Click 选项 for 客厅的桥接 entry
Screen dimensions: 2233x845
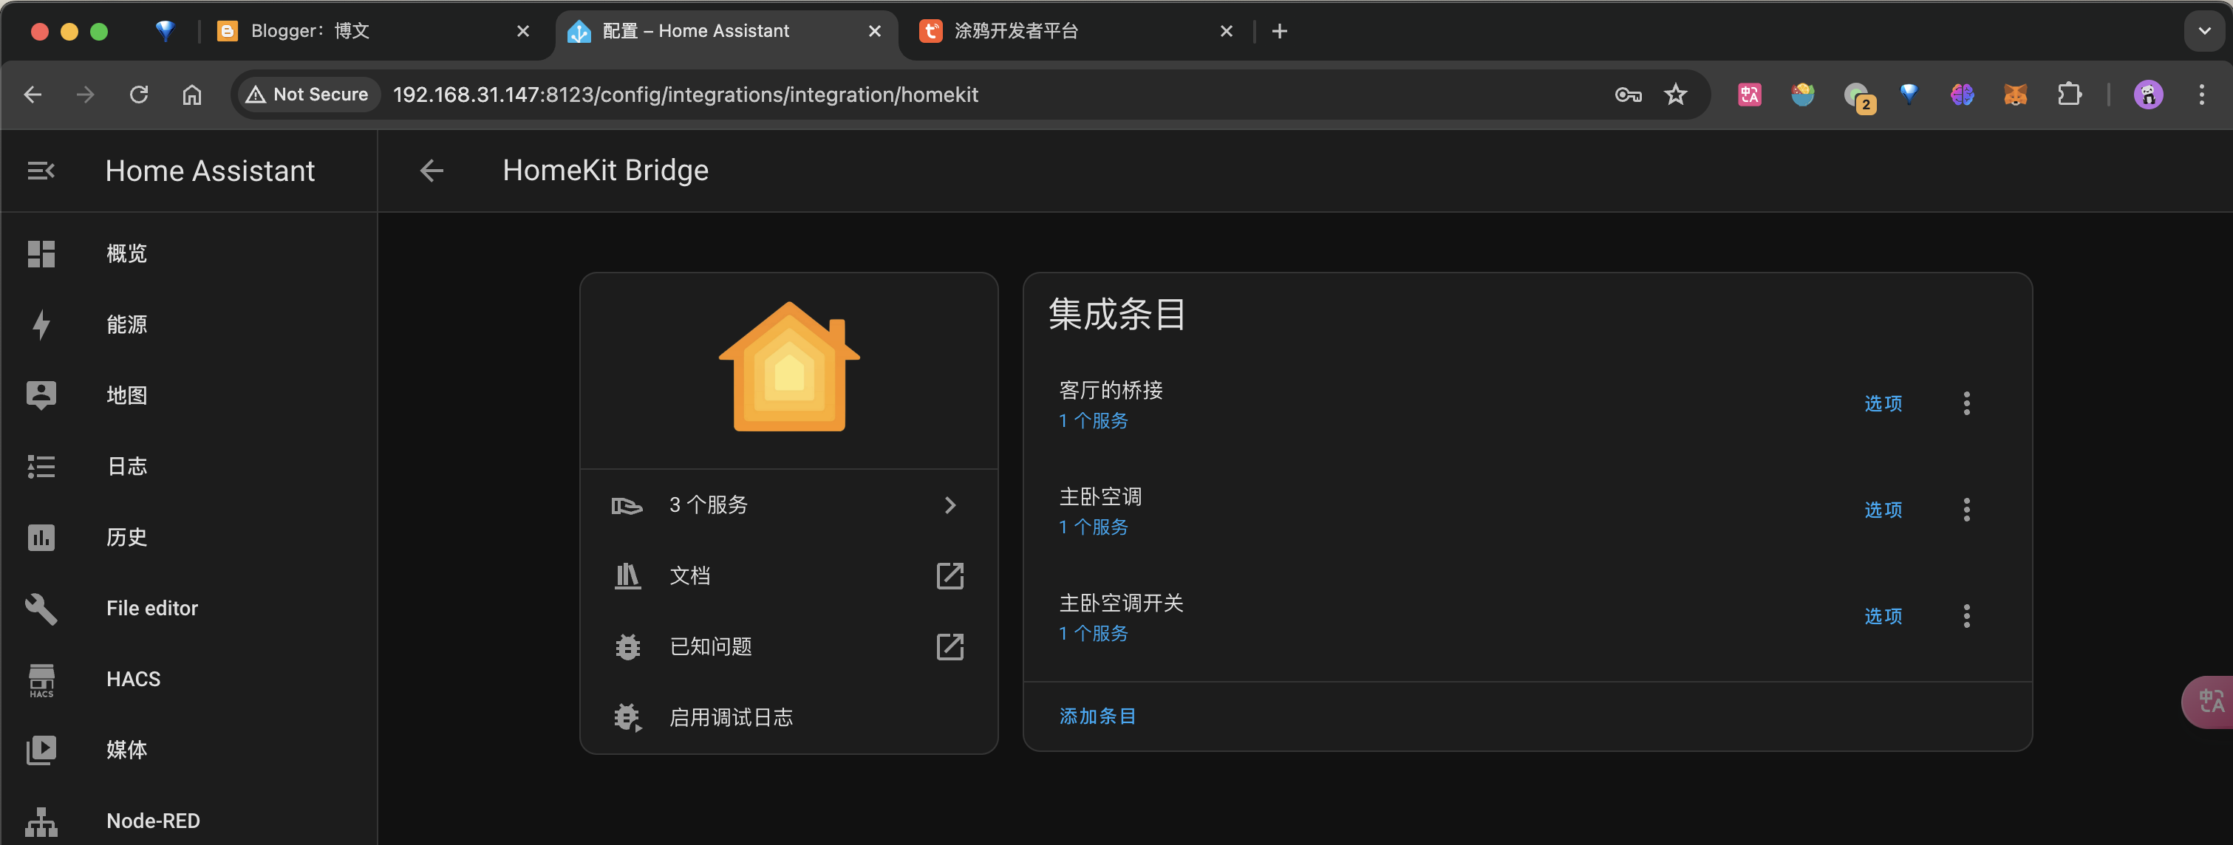point(1883,403)
